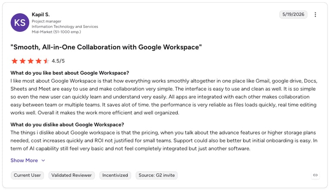331x190 pixels.
Task: Click the KS purple avatar circle
Action: tap(20, 22)
